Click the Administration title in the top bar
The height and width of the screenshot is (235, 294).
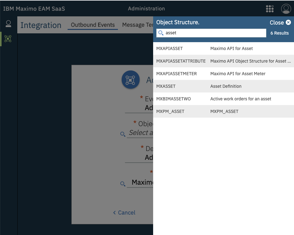tap(146, 9)
